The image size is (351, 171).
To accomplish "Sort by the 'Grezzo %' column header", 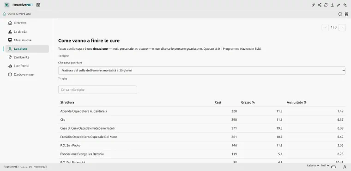I will [248, 102].
